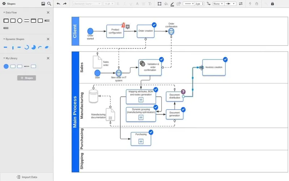Select the shape border style icon
Image resolution: width=289 pixels, height=181 pixels.
(160, 4)
